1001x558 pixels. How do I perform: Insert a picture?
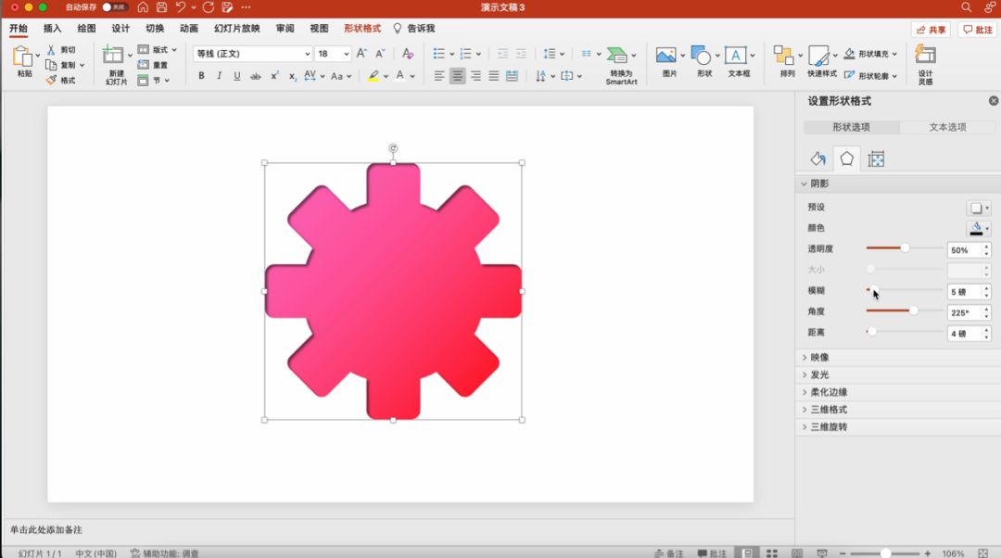coord(665,56)
